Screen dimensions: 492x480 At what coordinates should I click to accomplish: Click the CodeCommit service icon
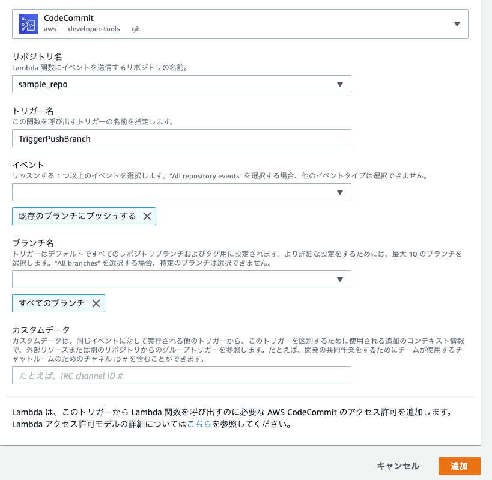[x=28, y=24]
